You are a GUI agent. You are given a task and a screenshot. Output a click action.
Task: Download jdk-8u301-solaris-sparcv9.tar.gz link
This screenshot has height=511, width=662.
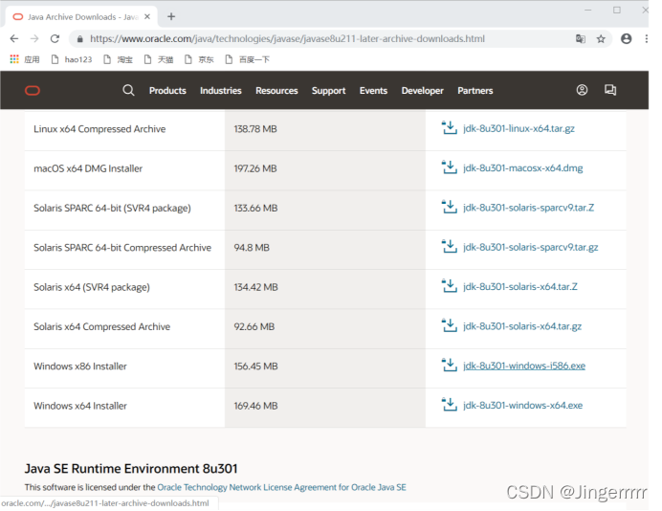click(531, 247)
